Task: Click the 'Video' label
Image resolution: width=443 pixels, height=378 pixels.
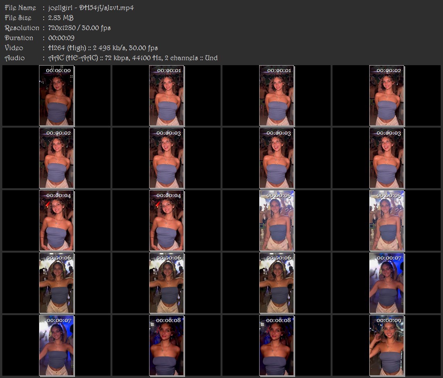Action: pyautogui.click(x=14, y=48)
